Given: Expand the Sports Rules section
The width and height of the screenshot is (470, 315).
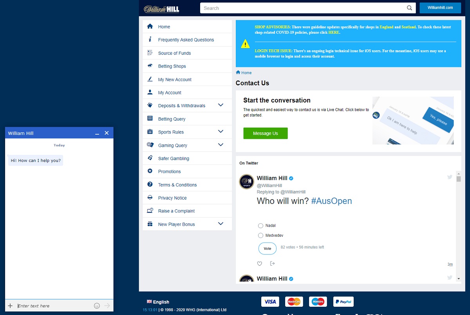Looking at the screenshot, I should coord(221,132).
